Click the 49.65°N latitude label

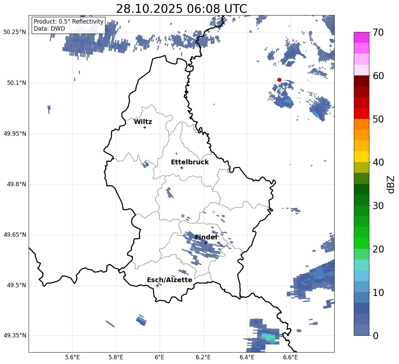[x=15, y=235]
